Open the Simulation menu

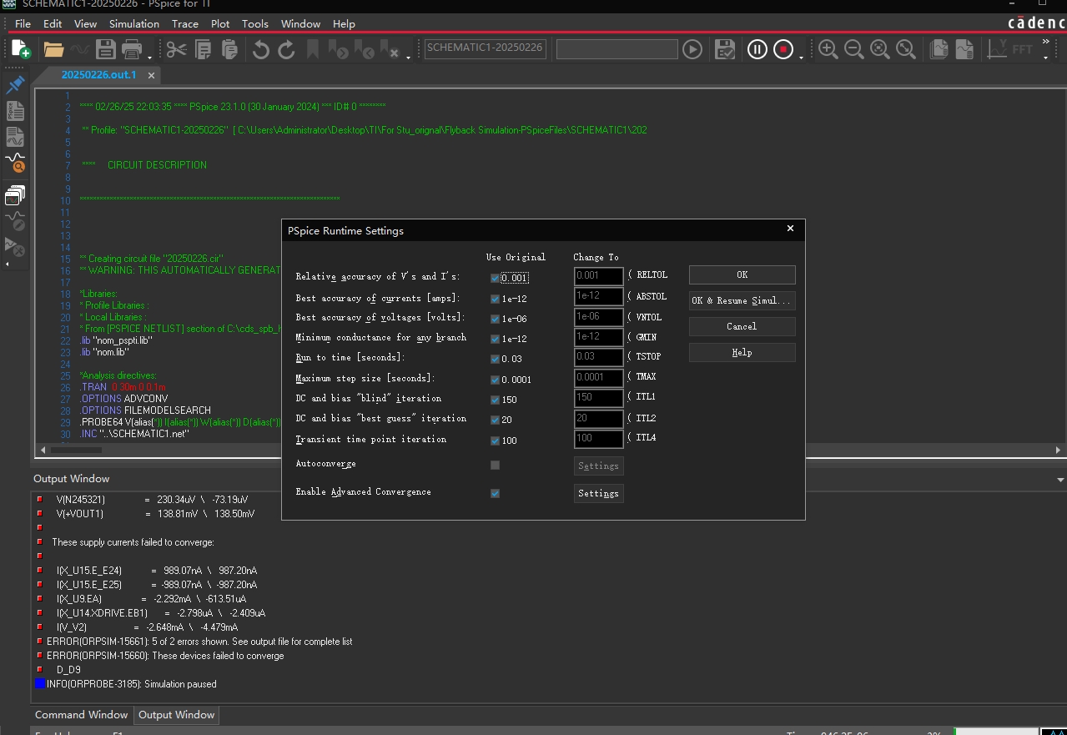pos(133,23)
